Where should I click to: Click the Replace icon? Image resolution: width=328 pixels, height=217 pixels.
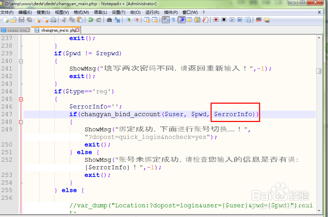click(x=117, y=20)
